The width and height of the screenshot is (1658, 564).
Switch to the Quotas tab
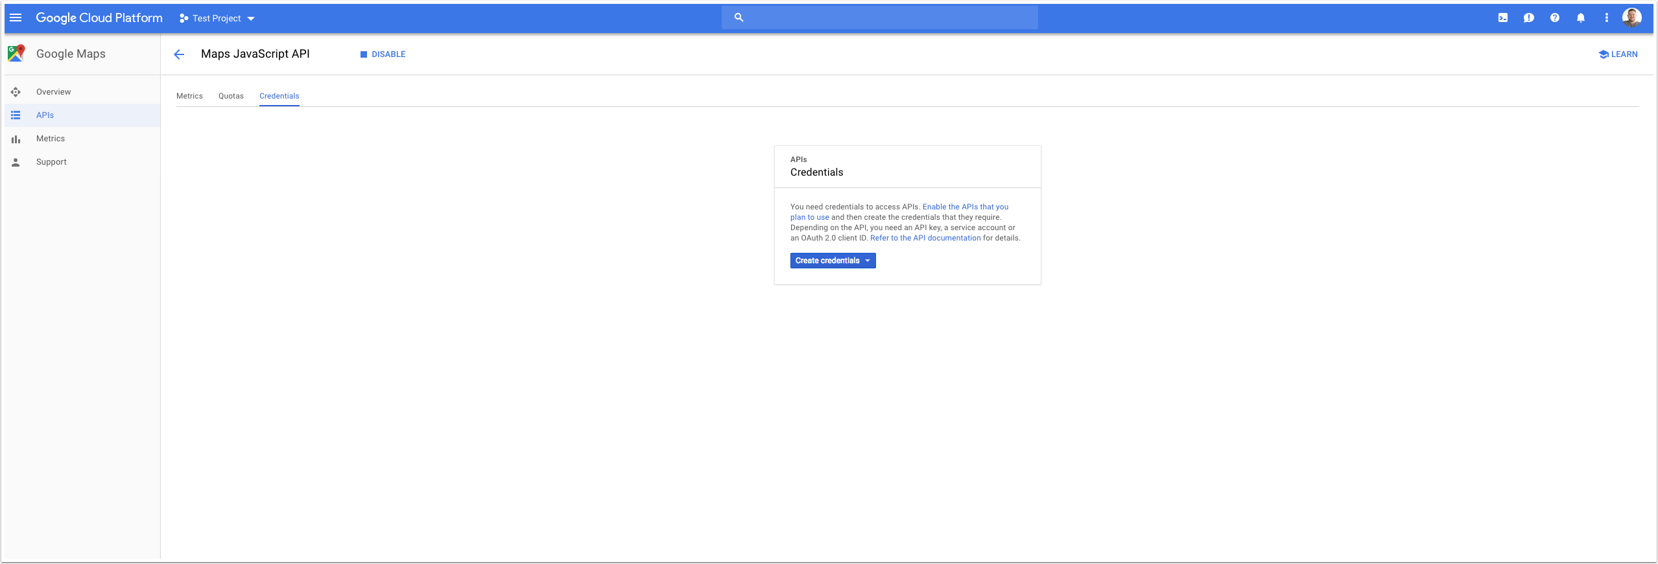click(231, 96)
